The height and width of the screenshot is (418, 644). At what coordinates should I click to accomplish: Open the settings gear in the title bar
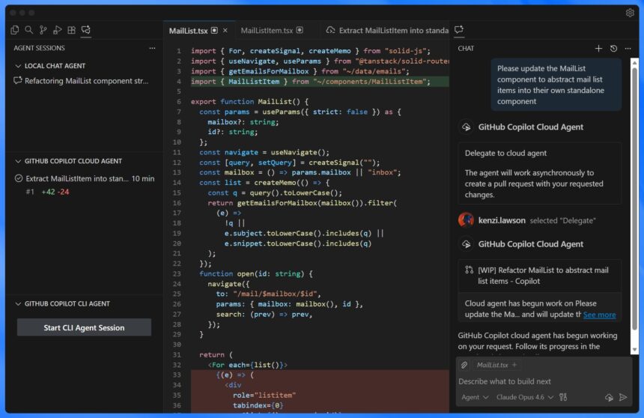point(630,13)
